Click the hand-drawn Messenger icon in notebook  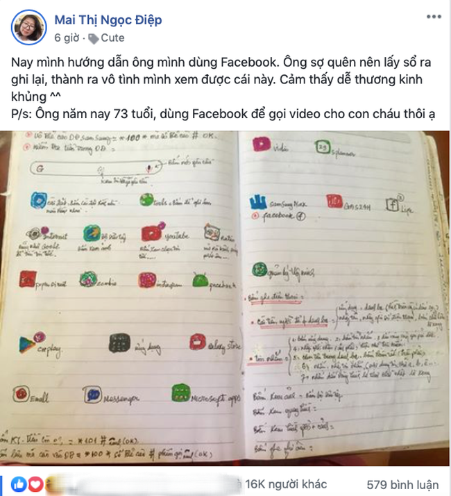point(92,395)
